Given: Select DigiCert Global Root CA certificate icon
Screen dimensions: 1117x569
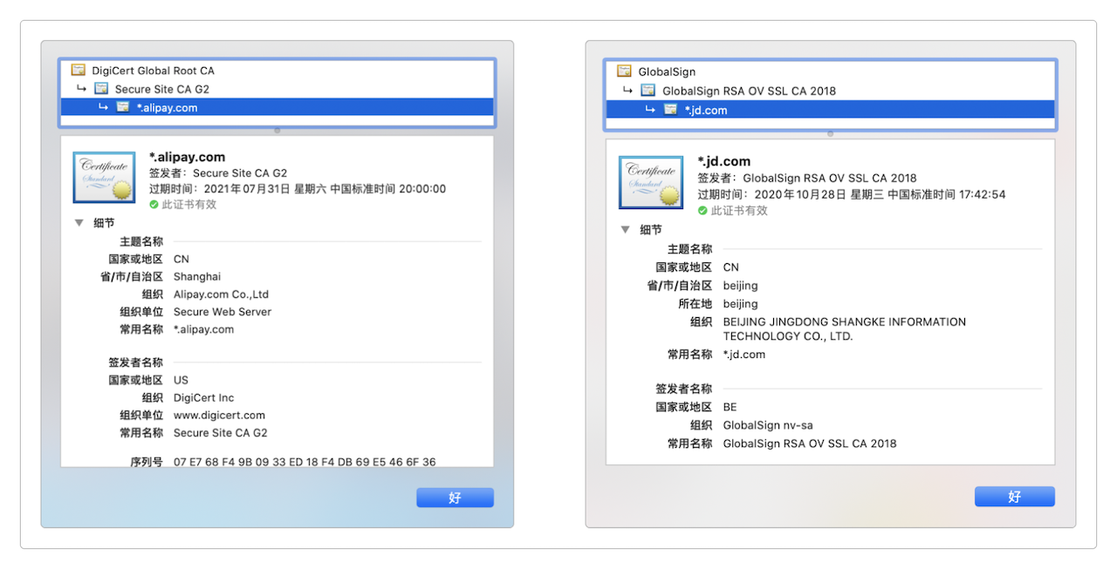Looking at the screenshot, I should (79, 71).
